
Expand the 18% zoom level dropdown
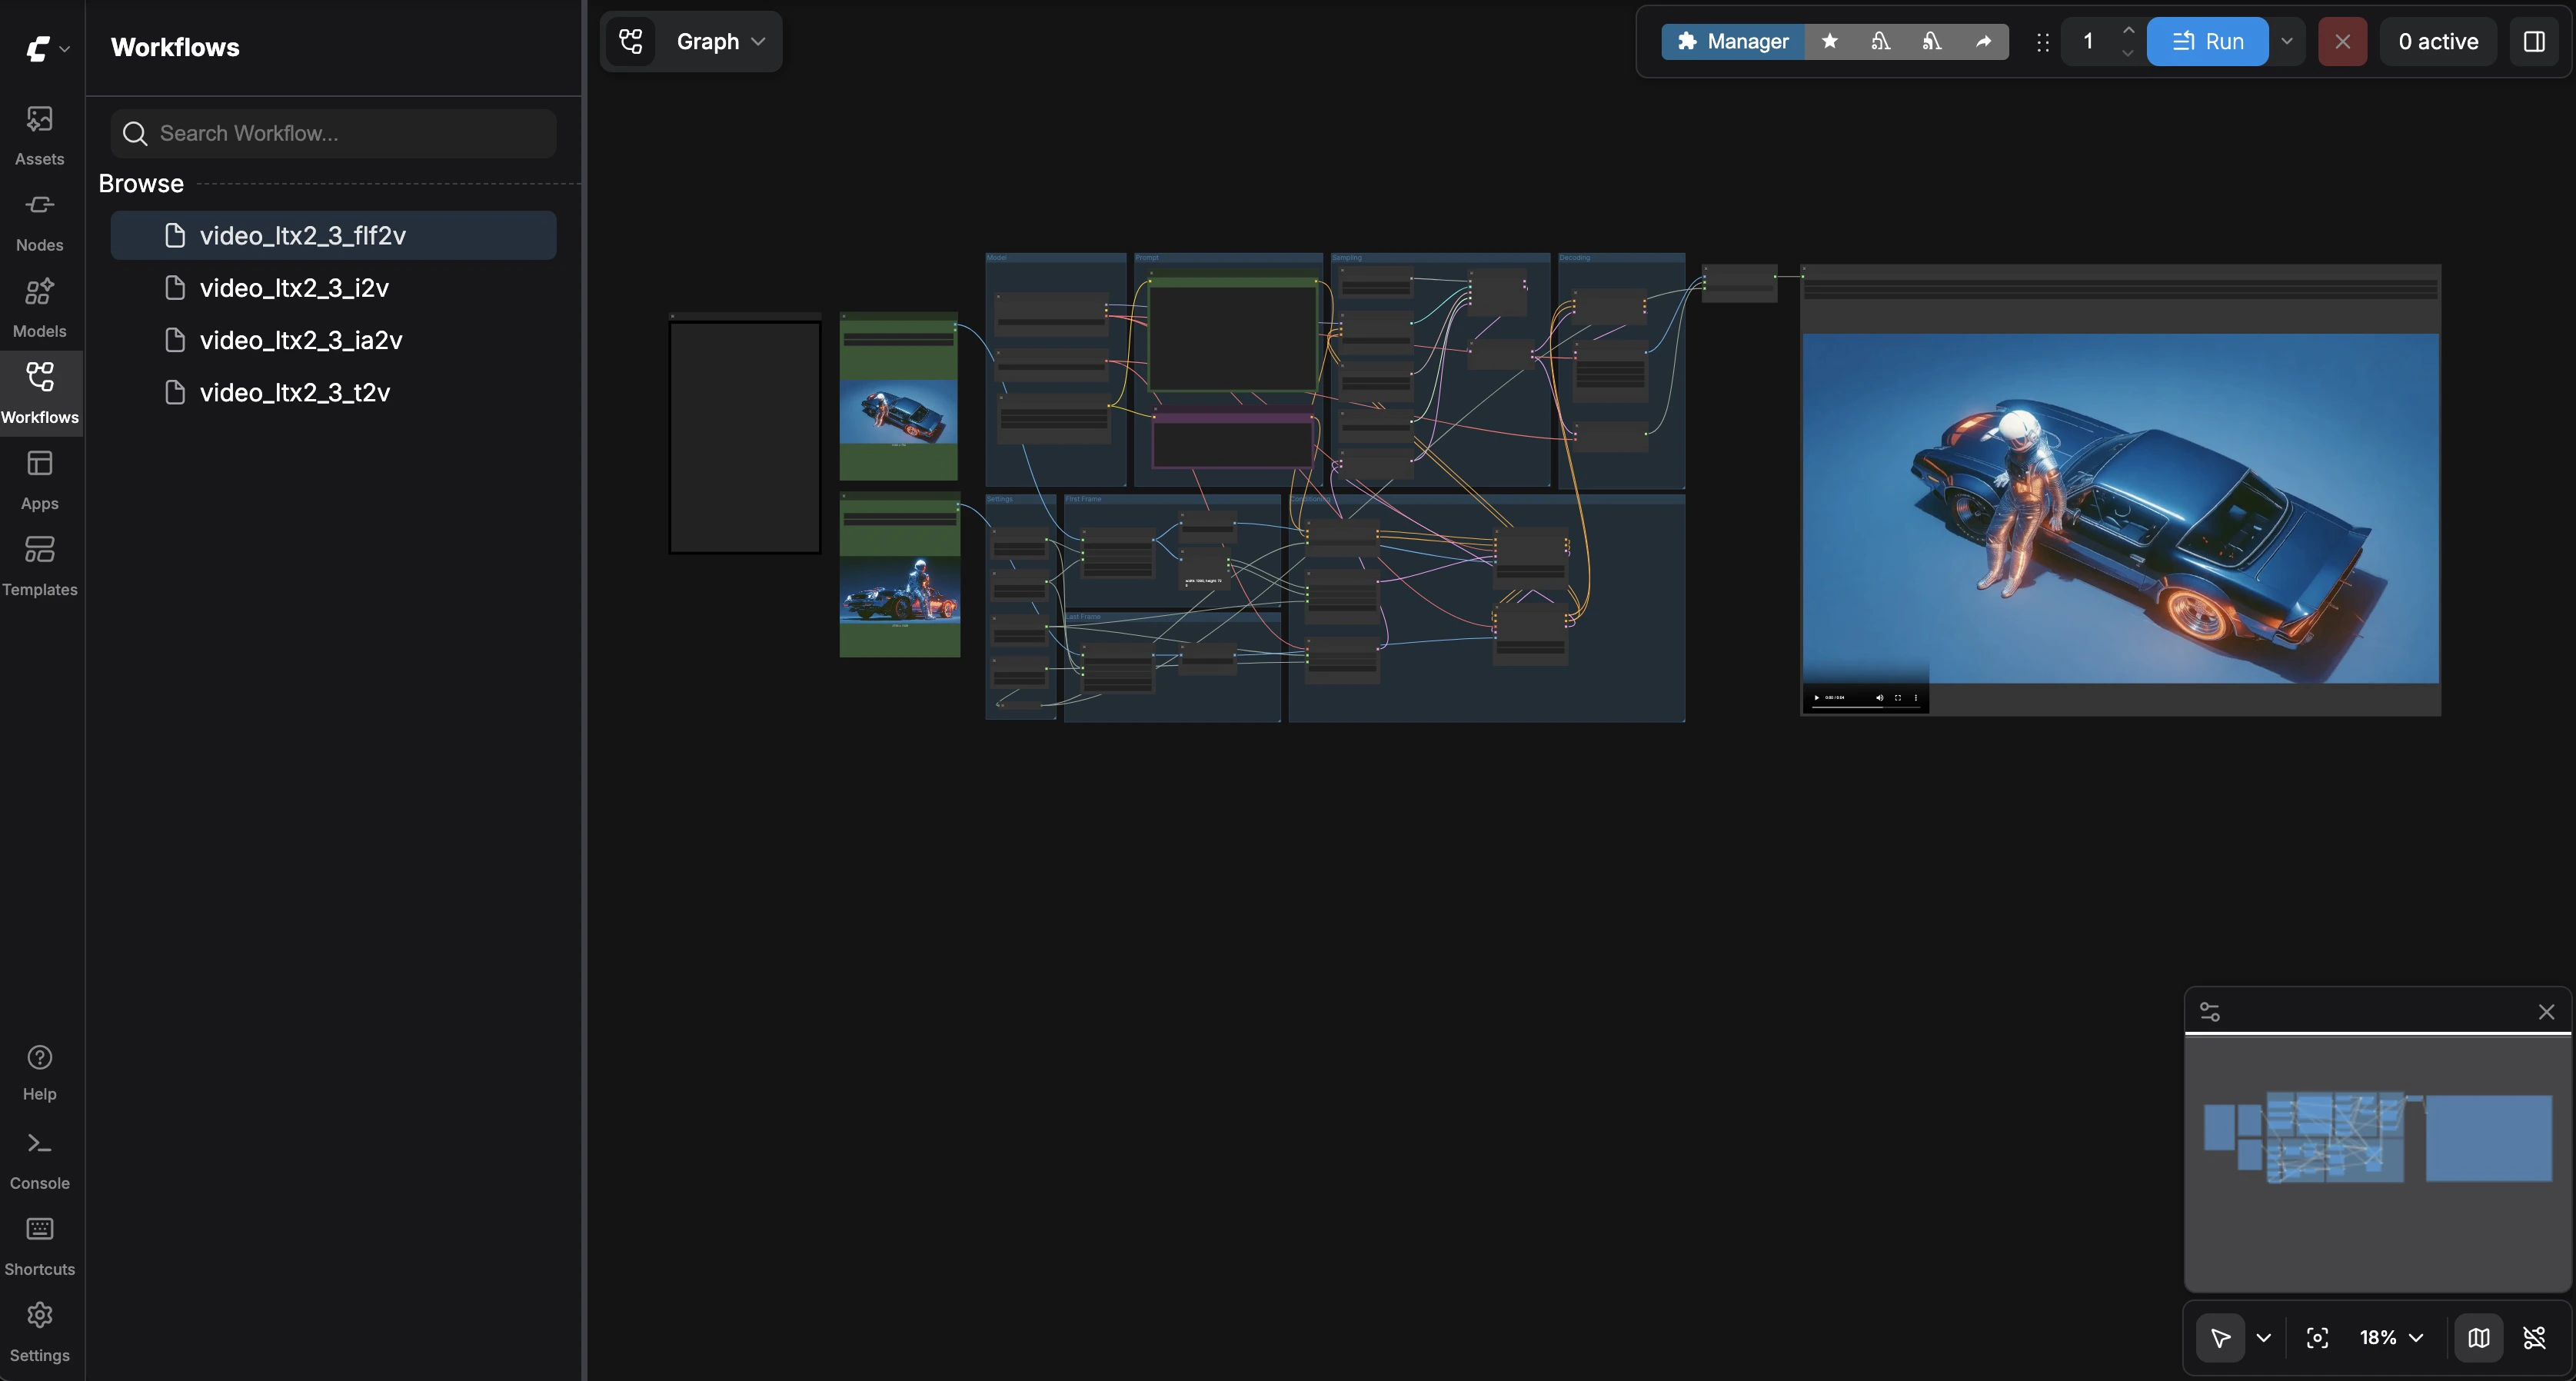pos(2390,1337)
